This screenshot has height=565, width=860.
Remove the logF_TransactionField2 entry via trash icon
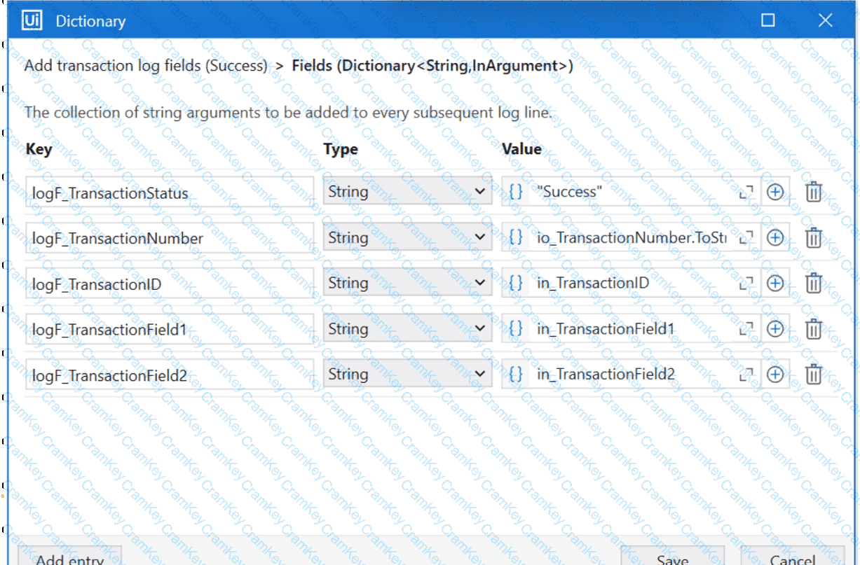[x=813, y=375]
